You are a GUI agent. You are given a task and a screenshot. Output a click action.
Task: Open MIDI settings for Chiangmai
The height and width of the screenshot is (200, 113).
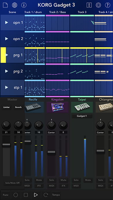[101, 186]
